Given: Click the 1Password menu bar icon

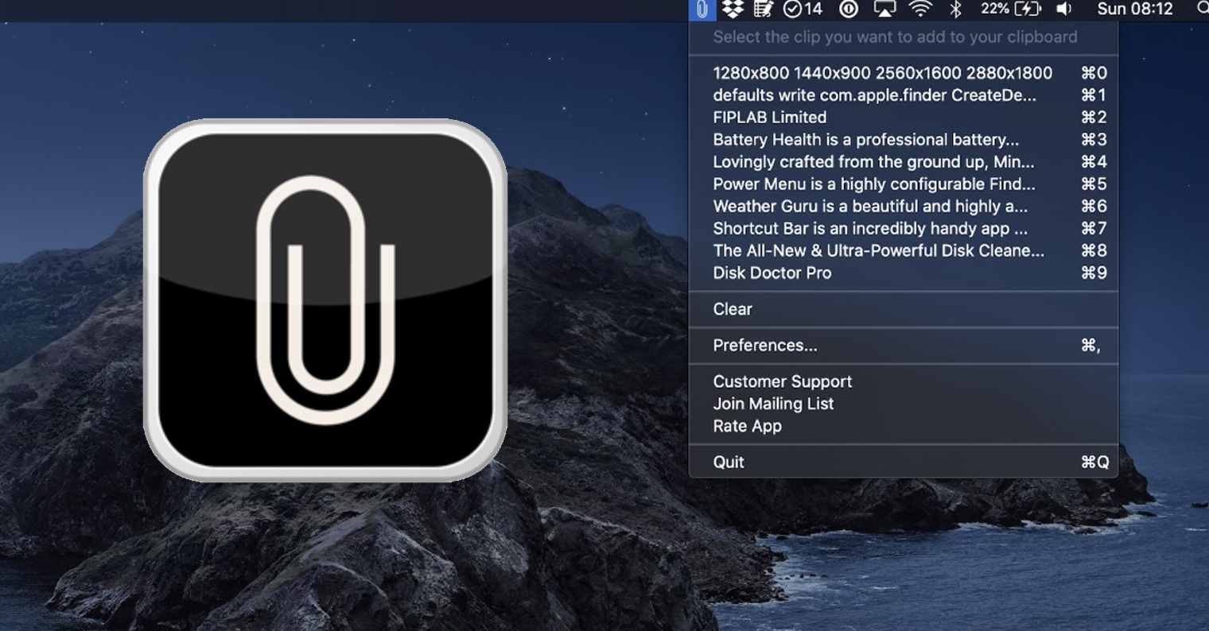Looking at the screenshot, I should [849, 10].
